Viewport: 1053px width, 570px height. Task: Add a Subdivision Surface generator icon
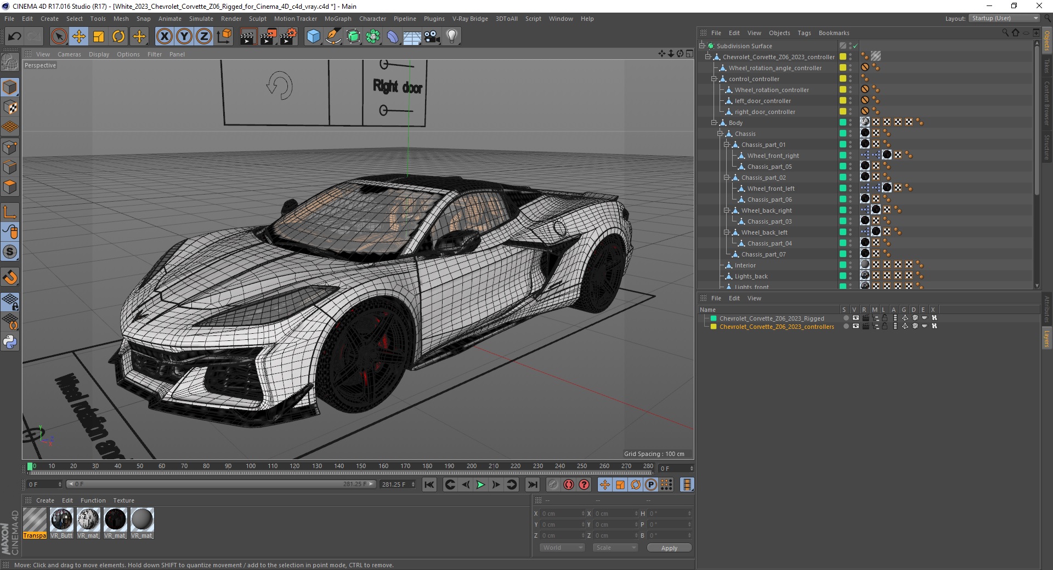coord(353,37)
